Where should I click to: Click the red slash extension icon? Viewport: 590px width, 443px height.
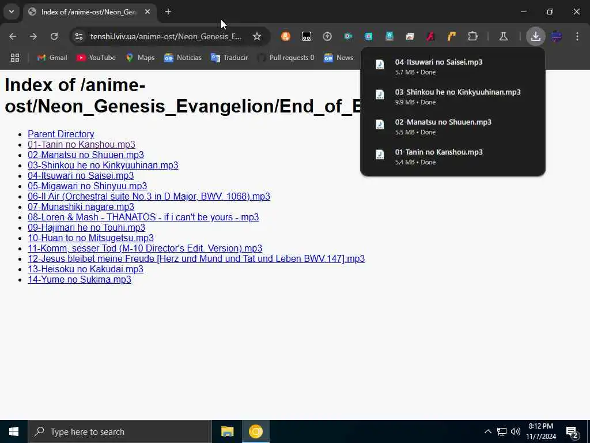click(430, 36)
